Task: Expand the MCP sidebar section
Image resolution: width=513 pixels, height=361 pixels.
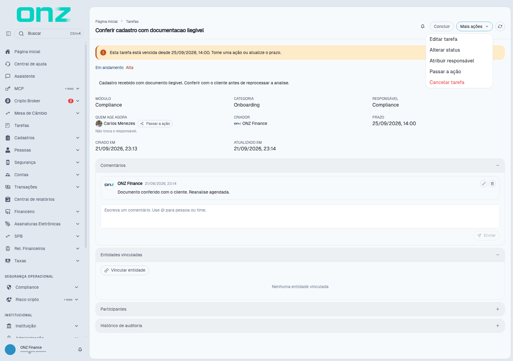Action: coord(78,89)
